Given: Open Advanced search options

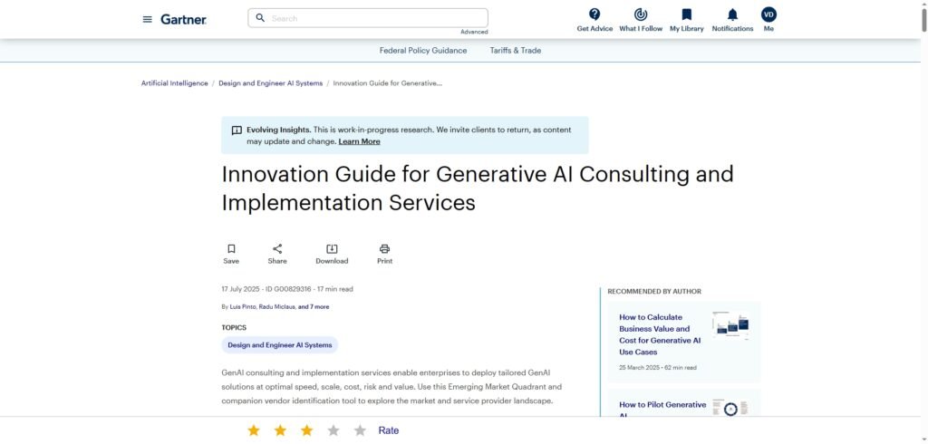Looking at the screenshot, I should pos(474,32).
